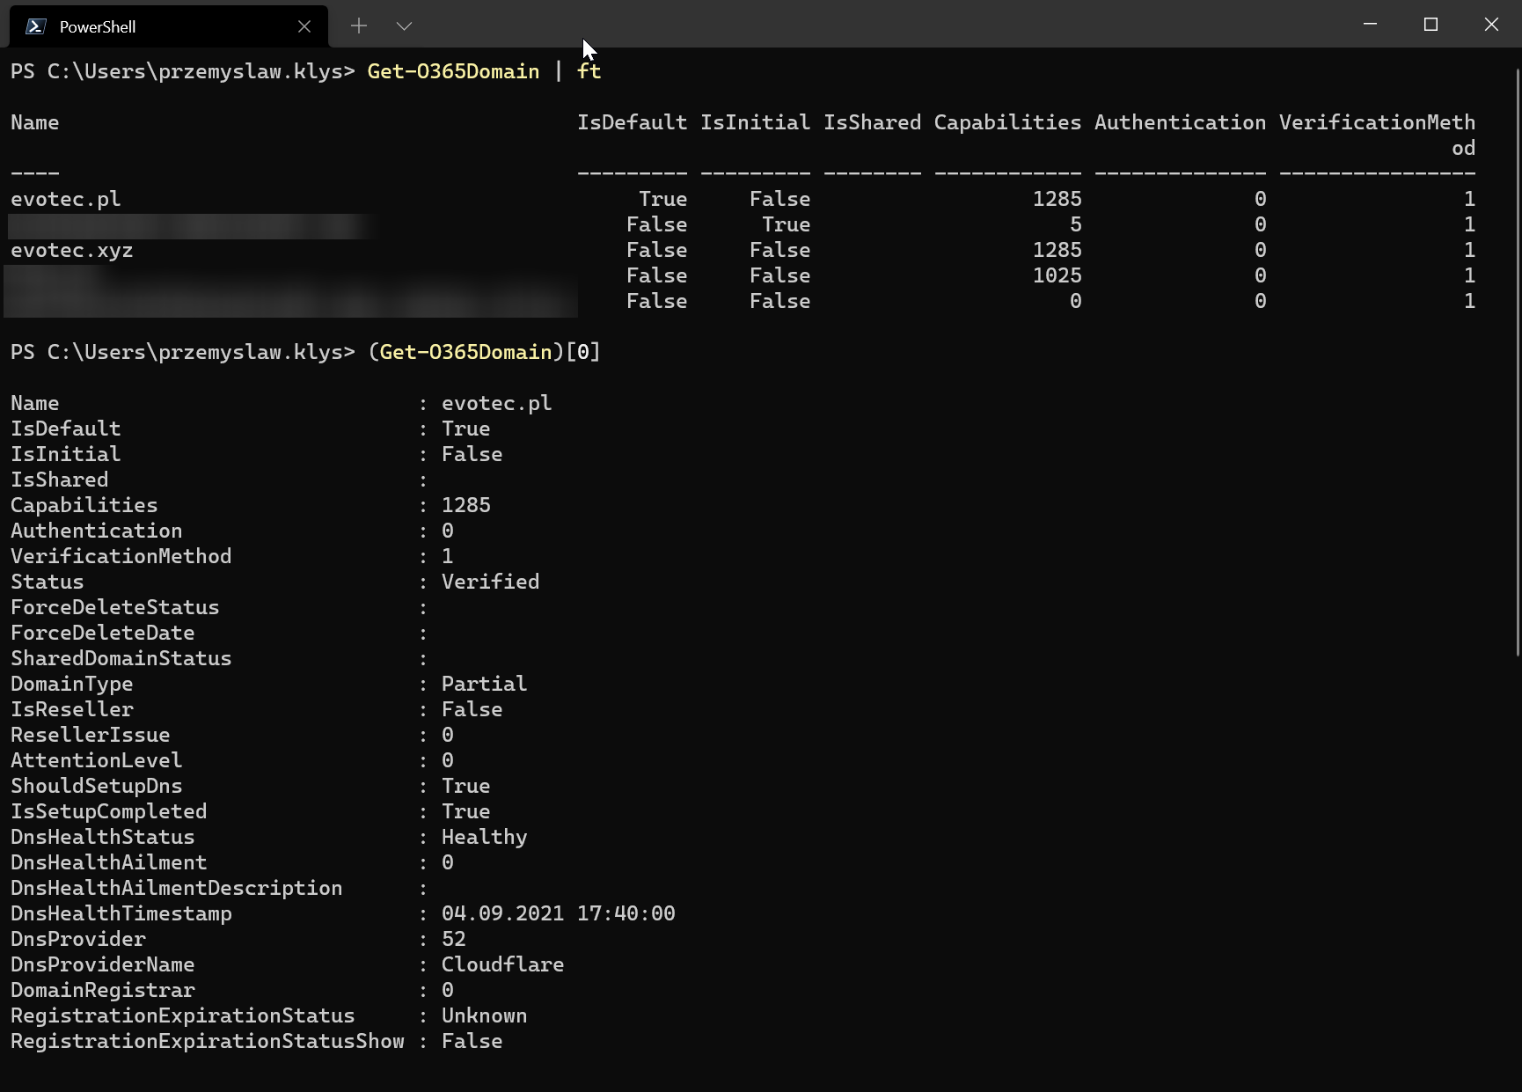Click the DnsHealthTimestamp date value
This screenshot has width=1522, height=1092.
[x=558, y=913]
